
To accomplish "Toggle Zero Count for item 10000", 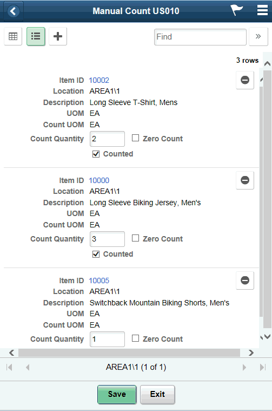I will (135, 238).
